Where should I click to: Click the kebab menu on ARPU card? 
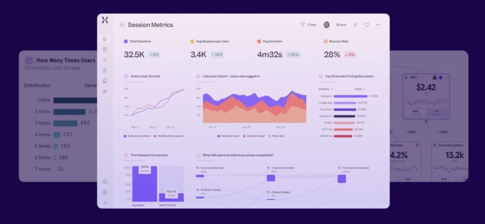click(446, 77)
